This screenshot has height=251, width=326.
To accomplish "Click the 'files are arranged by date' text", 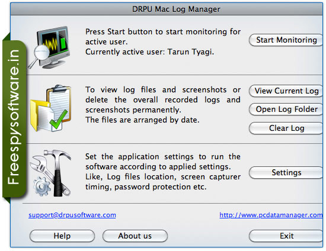I will (142, 120).
